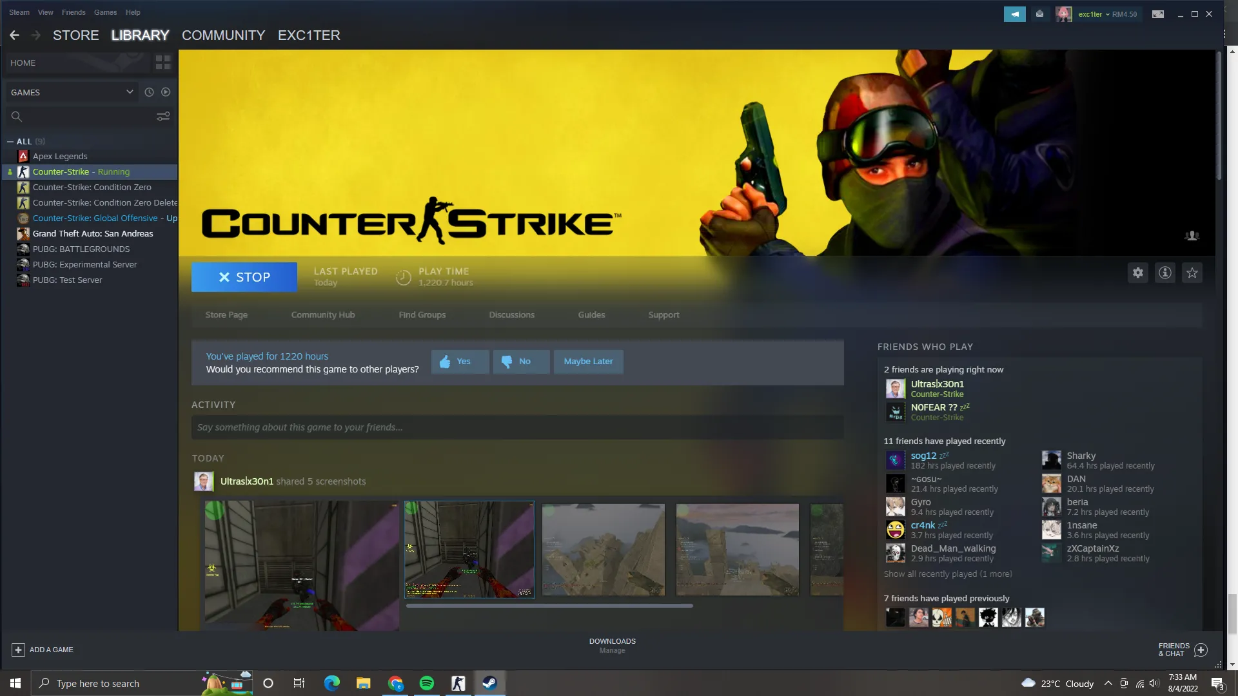Show hidden system tray icons
This screenshot has width=1238, height=696.
coord(1108,683)
